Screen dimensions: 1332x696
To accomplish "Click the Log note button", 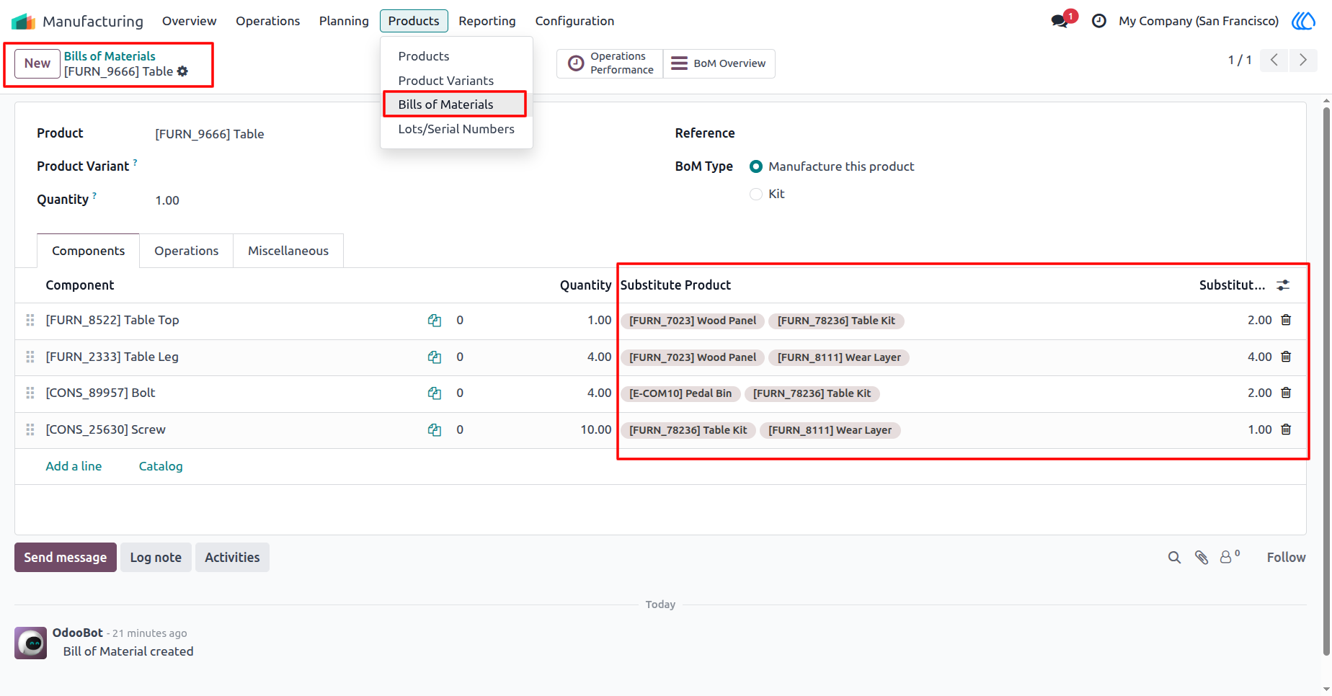I will [156, 558].
